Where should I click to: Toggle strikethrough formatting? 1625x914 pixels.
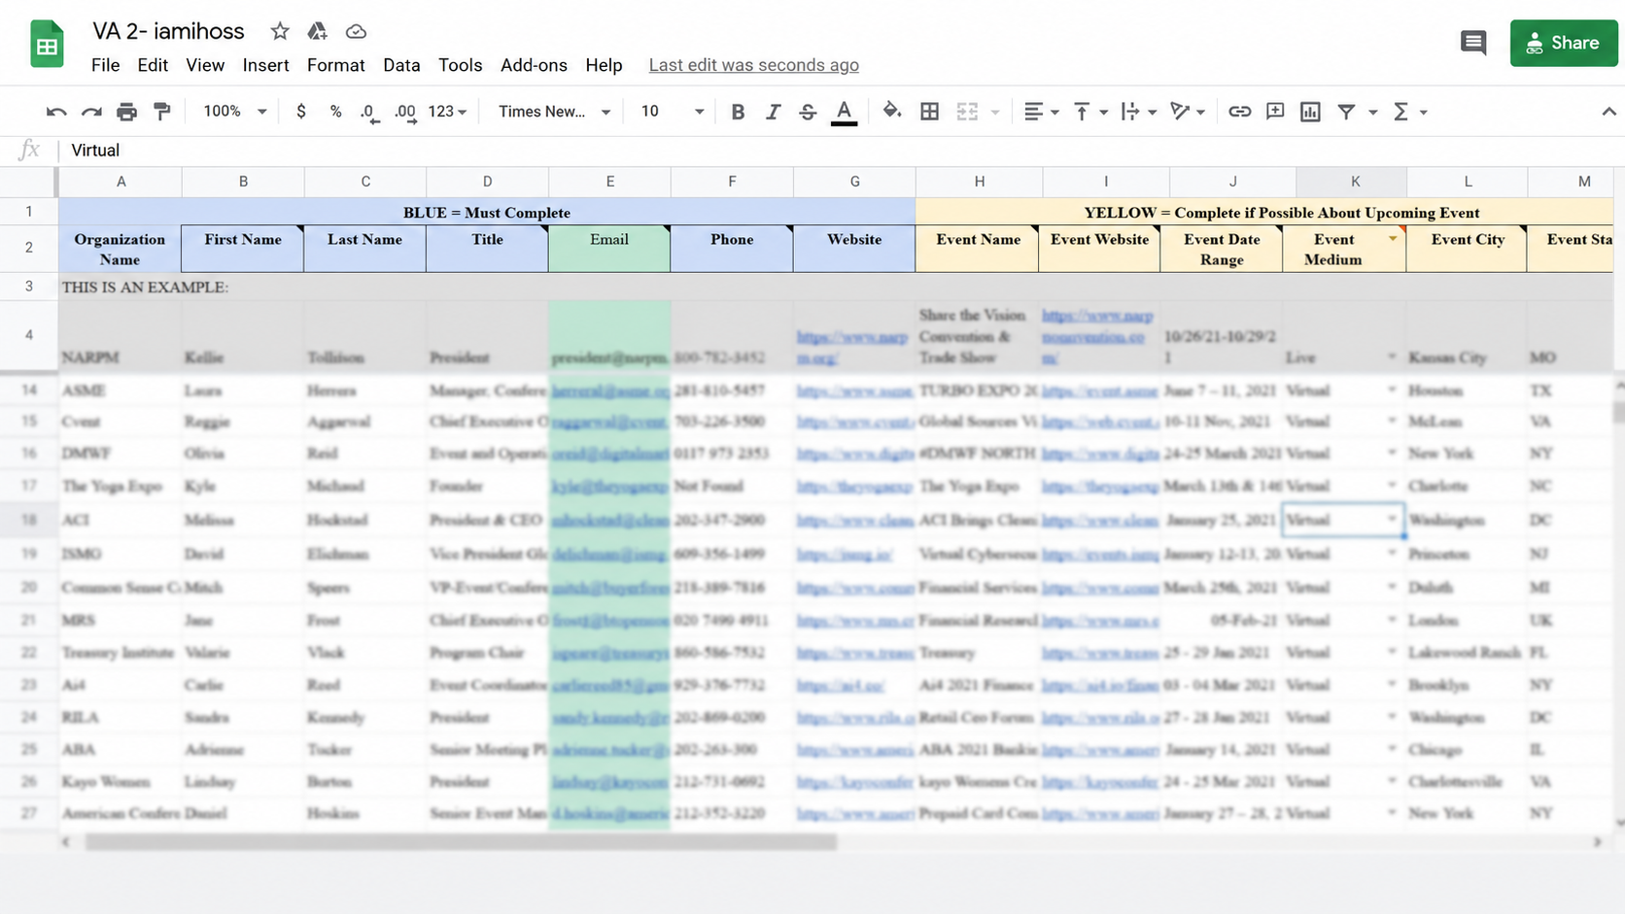pyautogui.click(x=808, y=112)
